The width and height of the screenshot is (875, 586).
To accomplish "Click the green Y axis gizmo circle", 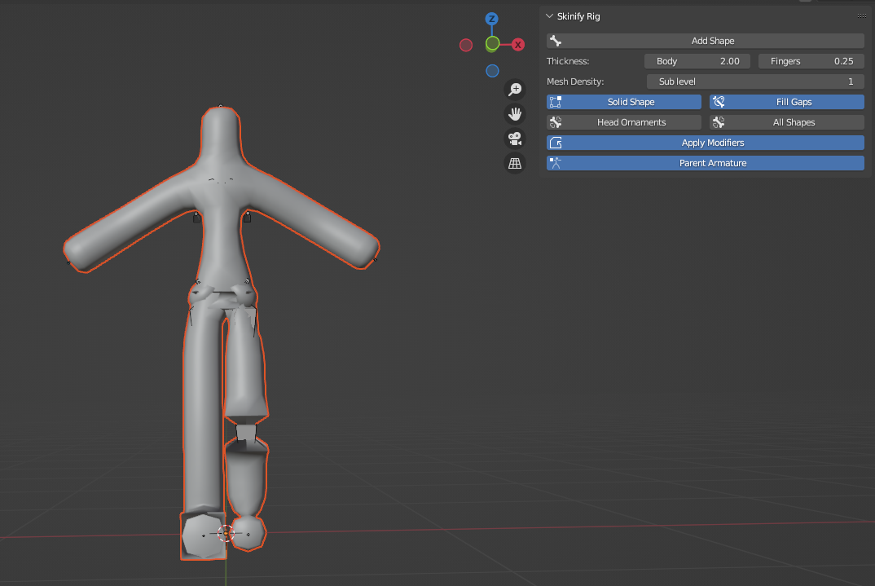I will pos(492,43).
